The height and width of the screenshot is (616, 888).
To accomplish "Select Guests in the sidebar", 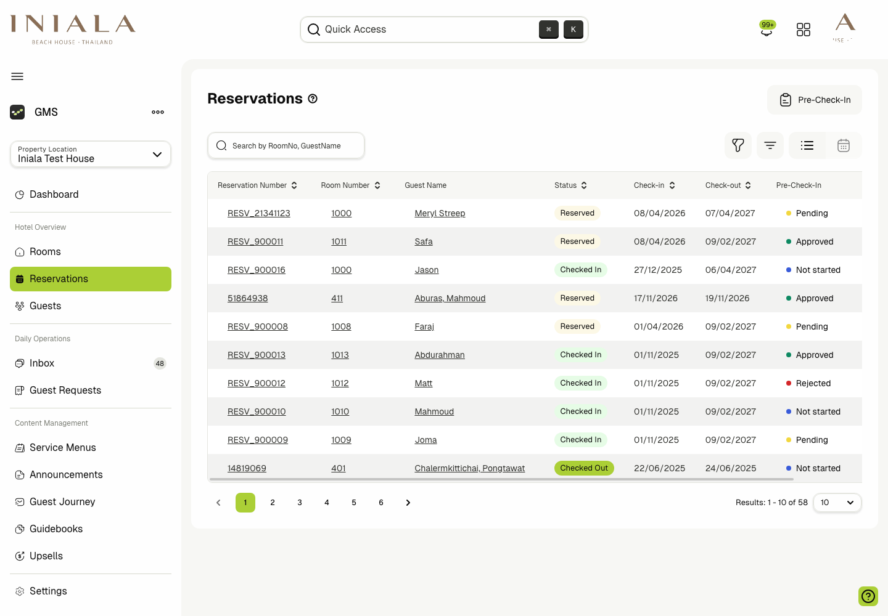I will tap(45, 306).
